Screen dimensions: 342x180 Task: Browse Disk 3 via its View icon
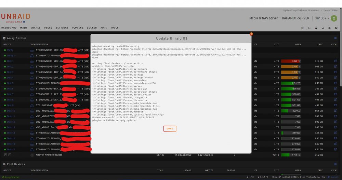point(335,72)
